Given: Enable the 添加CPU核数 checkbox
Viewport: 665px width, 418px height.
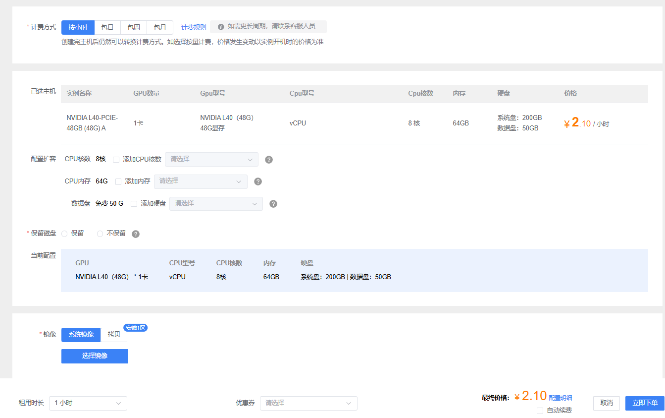Looking at the screenshot, I should click(x=116, y=160).
